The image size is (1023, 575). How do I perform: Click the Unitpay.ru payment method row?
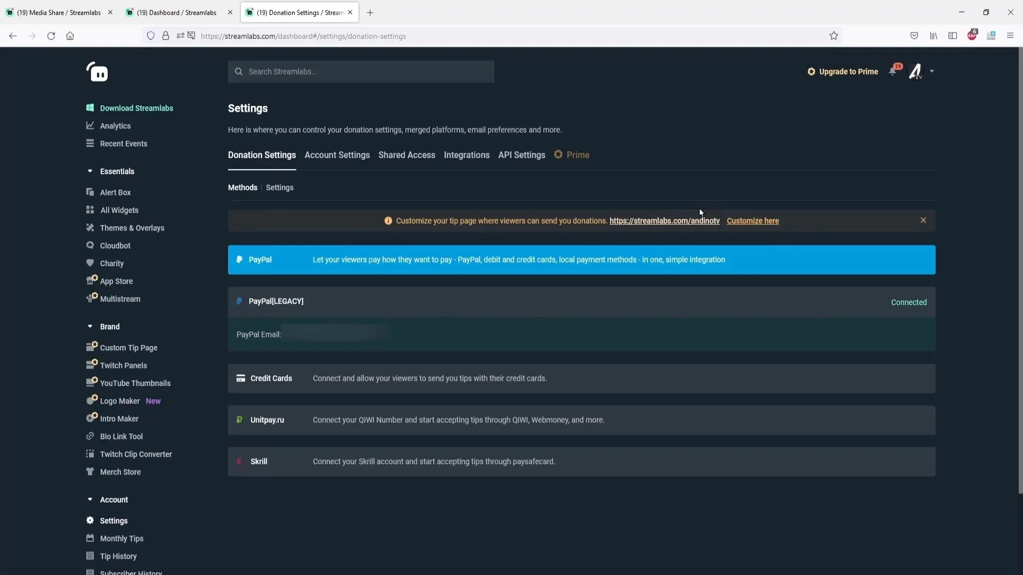pos(581,420)
